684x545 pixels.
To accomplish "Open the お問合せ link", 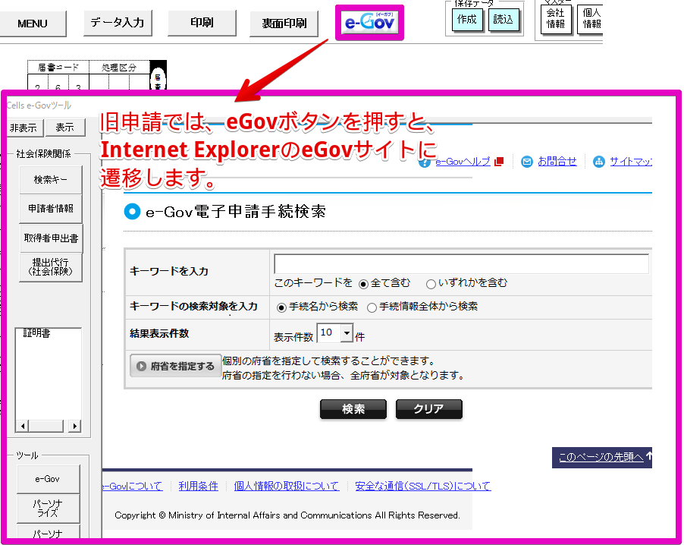I will click(x=557, y=162).
